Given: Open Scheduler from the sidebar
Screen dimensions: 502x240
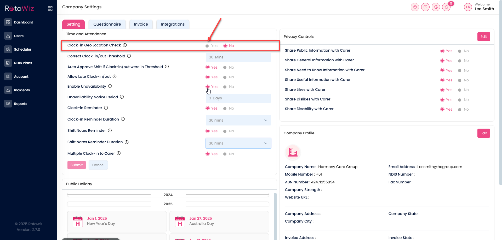Looking at the screenshot, I should pos(22,49).
